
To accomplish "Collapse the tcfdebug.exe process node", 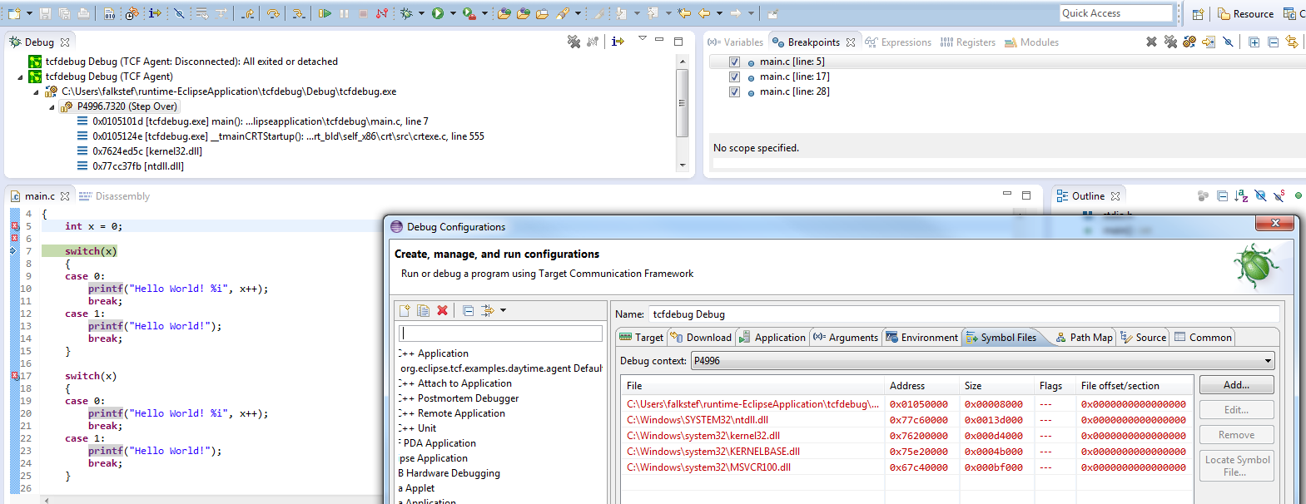I will (x=36, y=91).
